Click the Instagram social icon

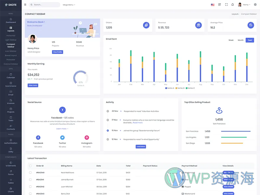point(87,137)
